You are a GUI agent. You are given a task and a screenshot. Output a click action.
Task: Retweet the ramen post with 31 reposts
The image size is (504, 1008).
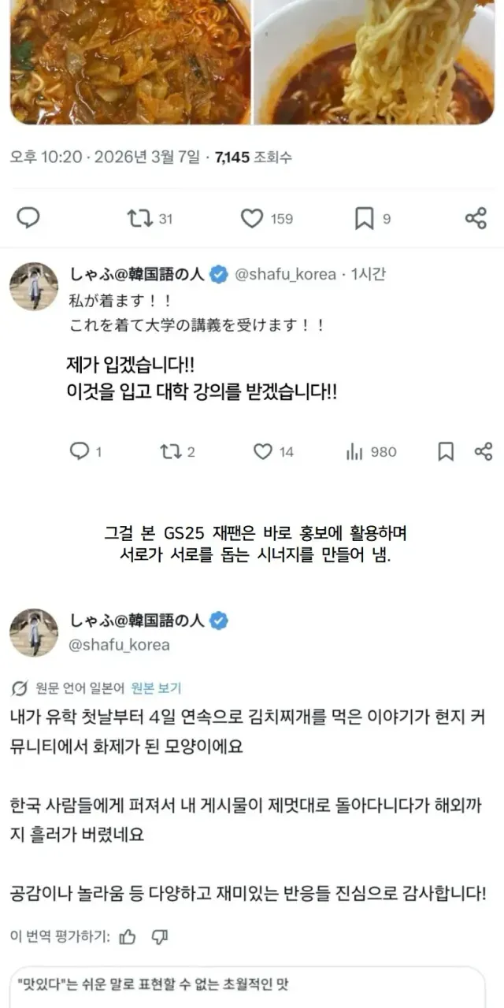click(150, 218)
